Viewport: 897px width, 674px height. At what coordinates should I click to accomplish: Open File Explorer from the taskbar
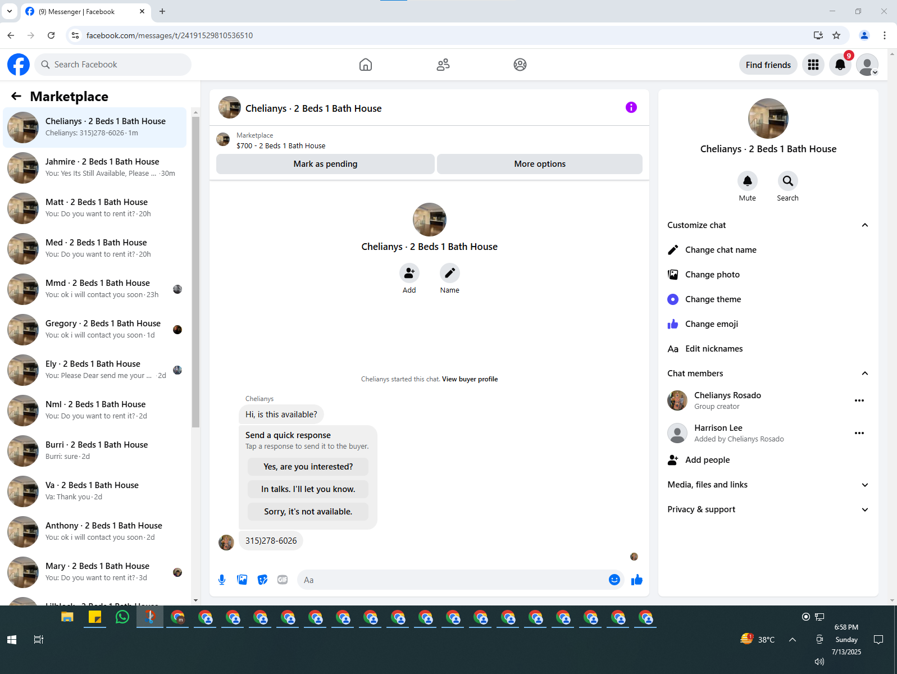point(67,617)
